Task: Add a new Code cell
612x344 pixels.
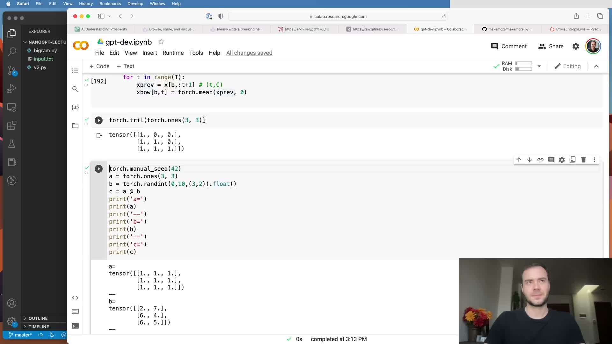Action: [99, 66]
